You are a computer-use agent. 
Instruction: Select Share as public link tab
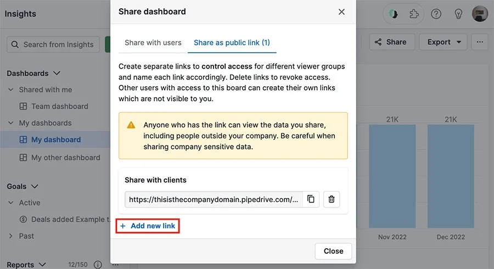[x=232, y=42]
